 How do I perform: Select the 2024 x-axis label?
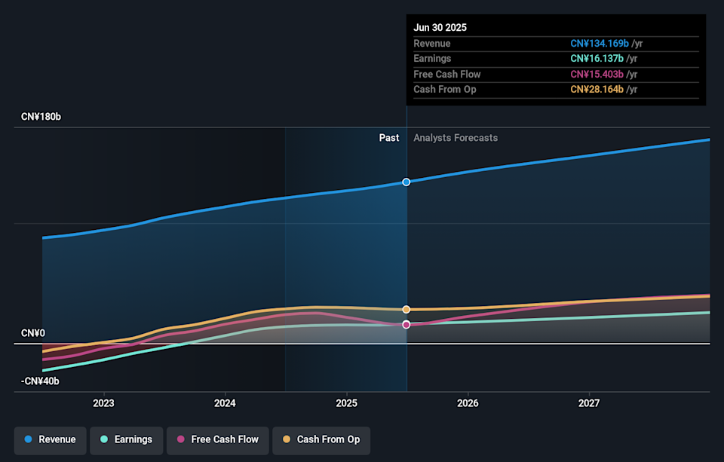point(225,403)
